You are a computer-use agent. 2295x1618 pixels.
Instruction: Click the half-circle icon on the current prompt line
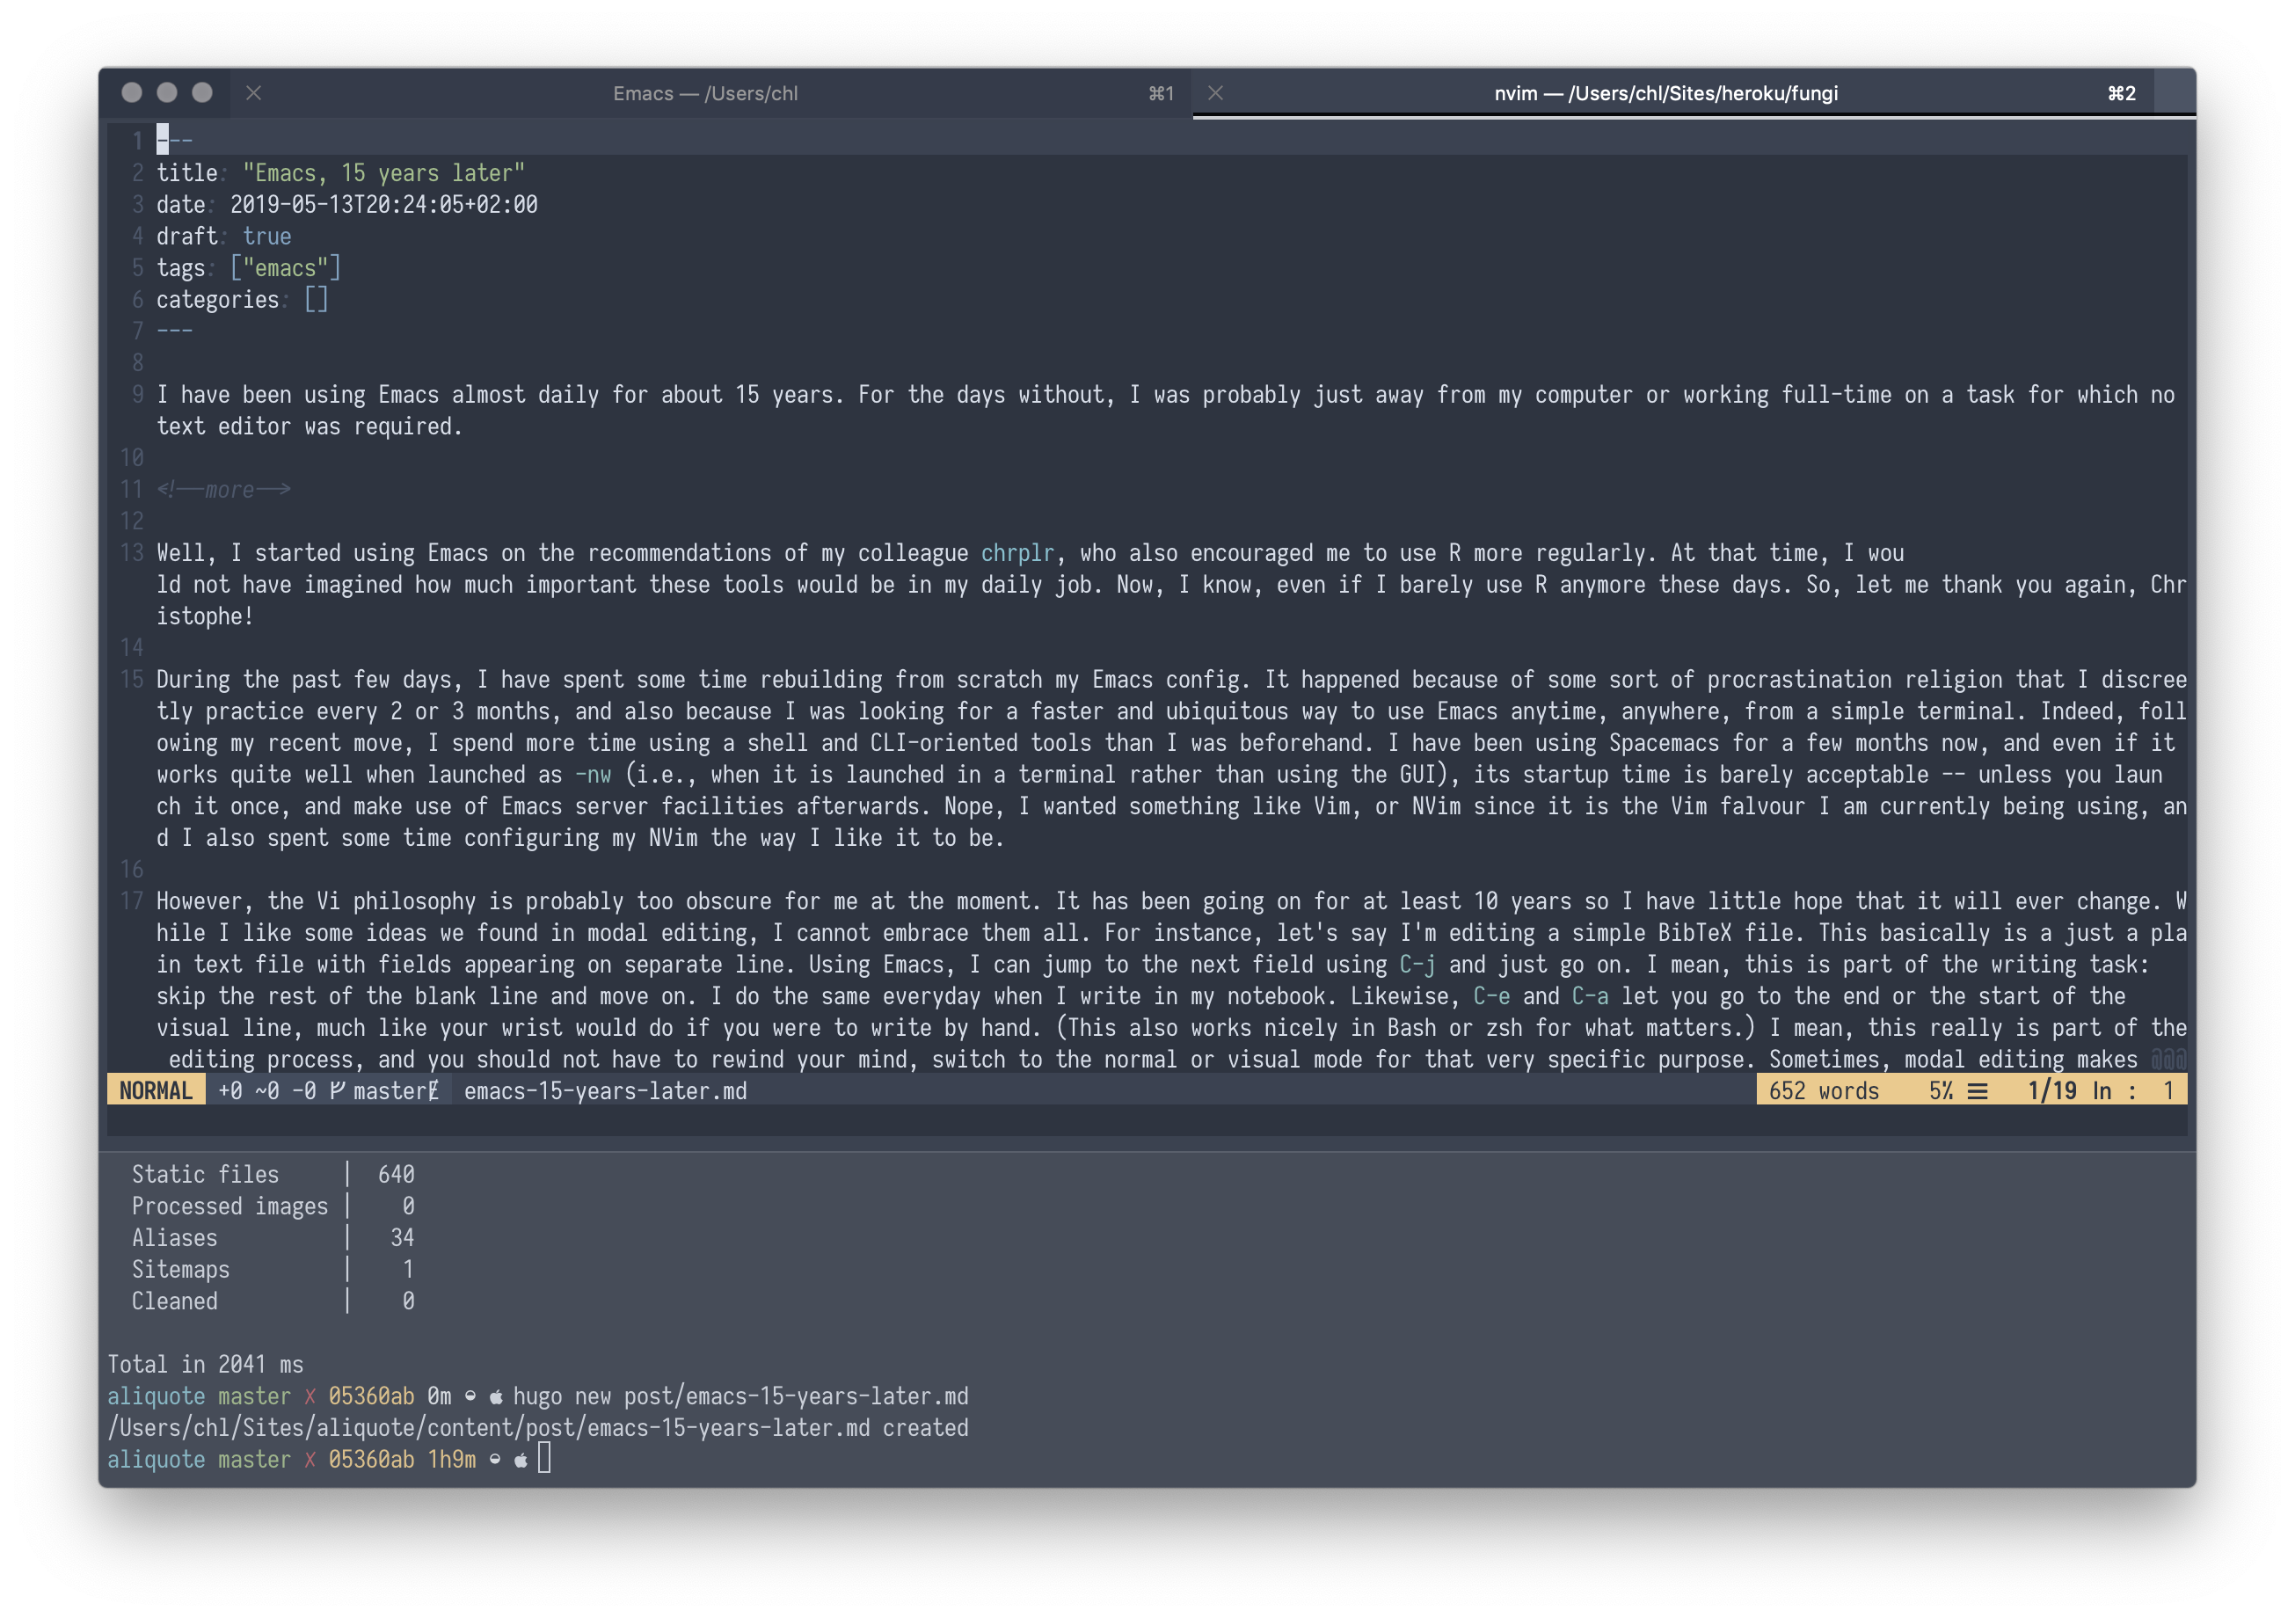[495, 1459]
